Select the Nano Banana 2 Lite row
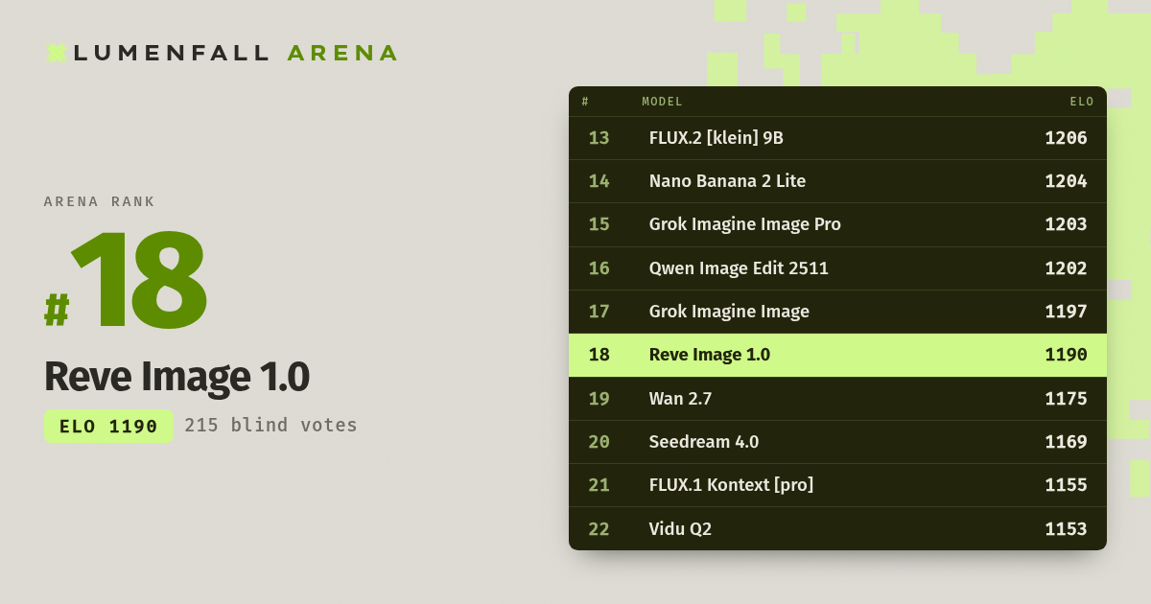This screenshot has width=1151, height=604. coord(837,181)
